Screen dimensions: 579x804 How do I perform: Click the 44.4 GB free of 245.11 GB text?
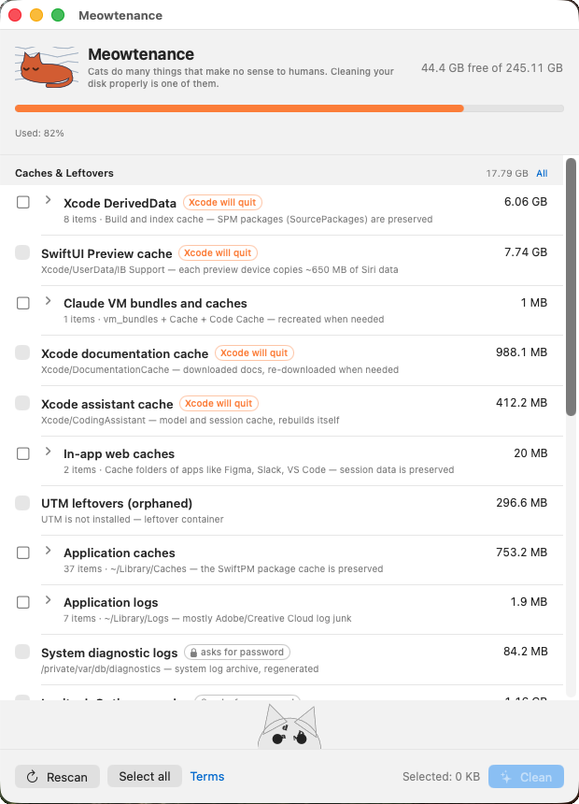[x=492, y=67]
